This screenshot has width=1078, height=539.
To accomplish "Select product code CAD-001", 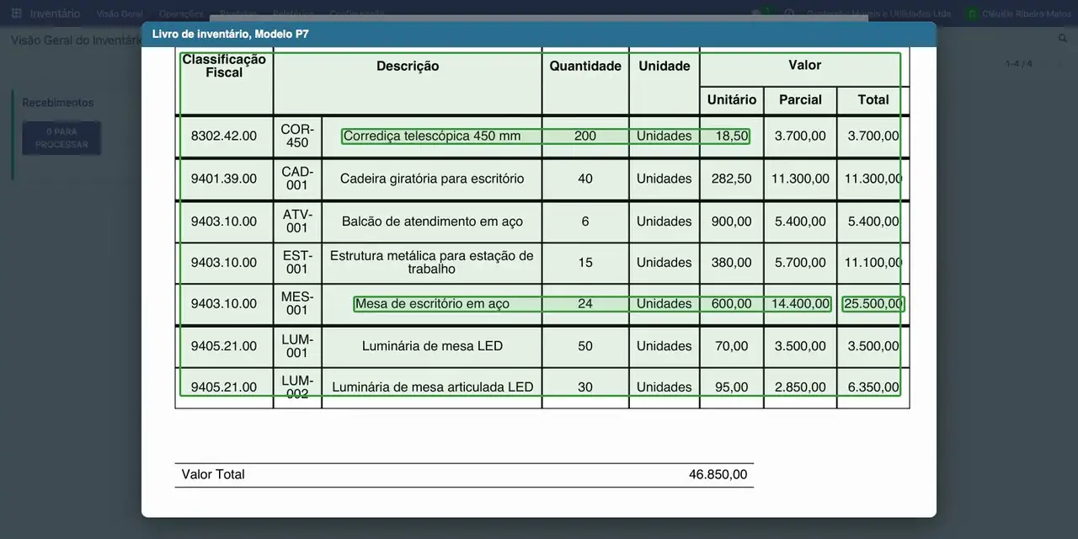I will pos(297,179).
